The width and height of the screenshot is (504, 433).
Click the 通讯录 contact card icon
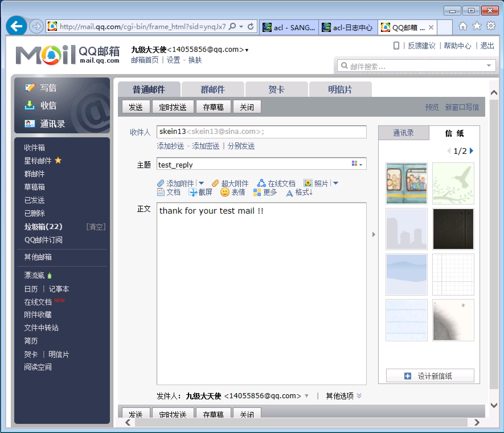(30, 123)
